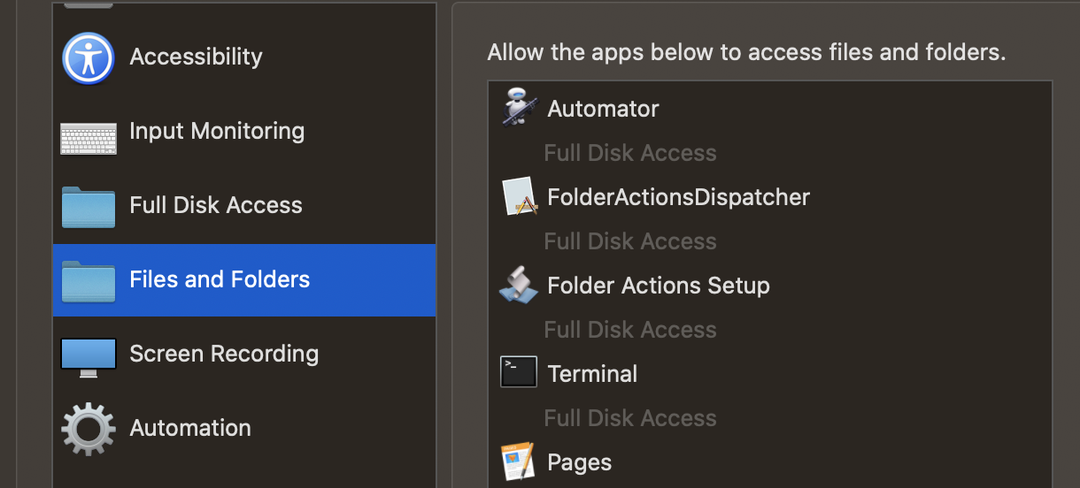This screenshot has width=1080, height=488.
Task: Click the Full Disk Access folder icon
Action: (89, 207)
